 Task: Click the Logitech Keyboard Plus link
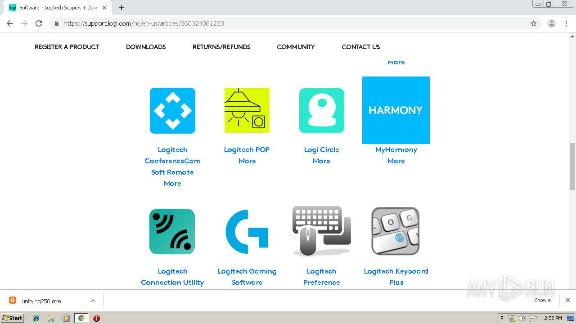point(396,277)
